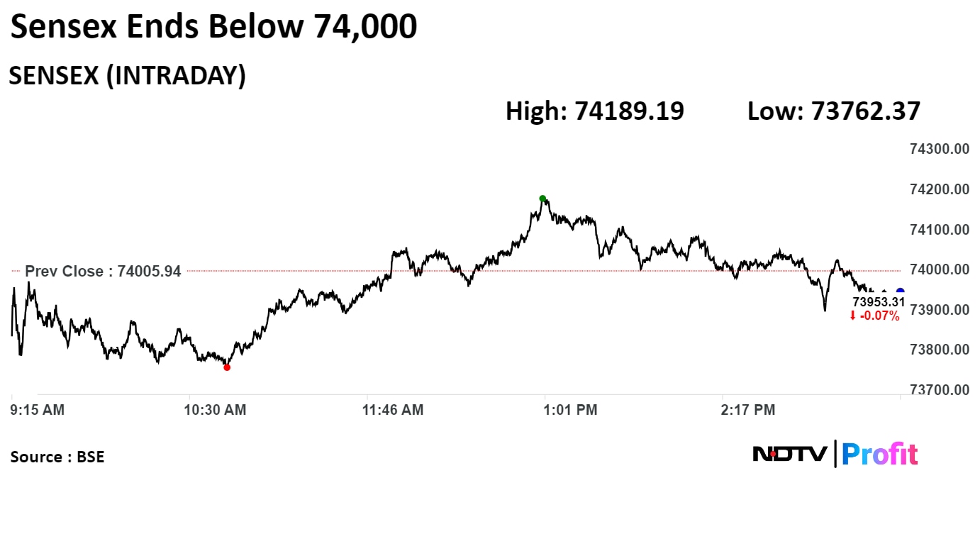This screenshot has height=551, width=980.
Task: Click the SENSEX (INTRADAY) subtitle
Action: pyautogui.click(x=127, y=76)
